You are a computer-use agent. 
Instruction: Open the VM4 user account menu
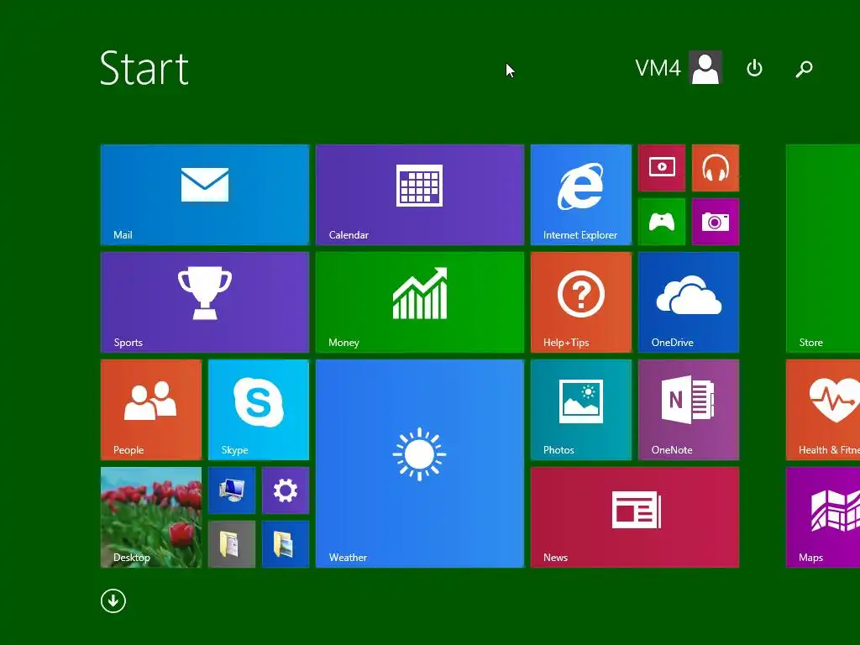[679, 68]
